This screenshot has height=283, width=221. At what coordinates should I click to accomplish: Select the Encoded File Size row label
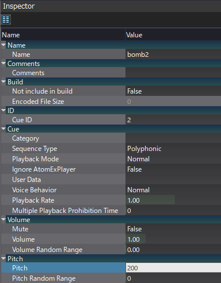[x=38, y=102]
